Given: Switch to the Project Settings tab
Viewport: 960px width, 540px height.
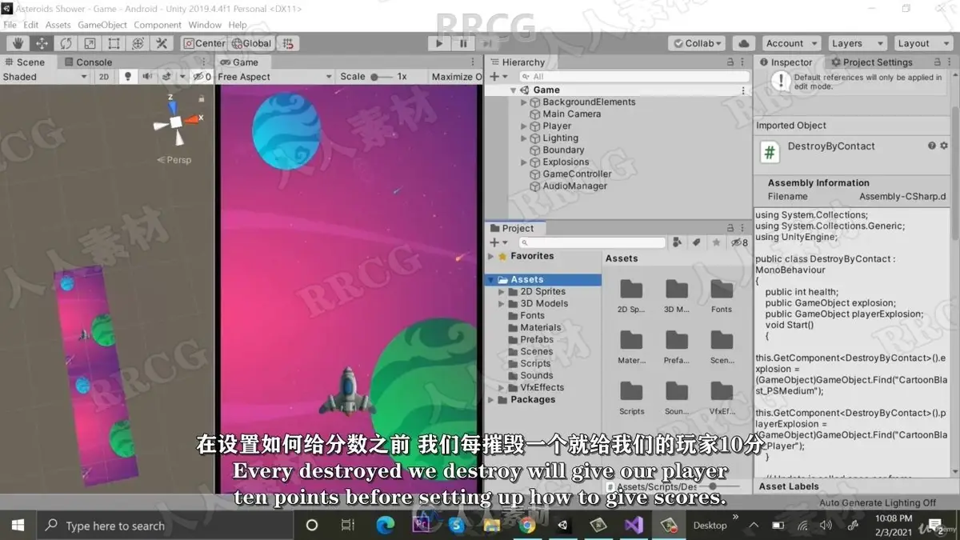Looking at the screenshot, I should 872,62.
